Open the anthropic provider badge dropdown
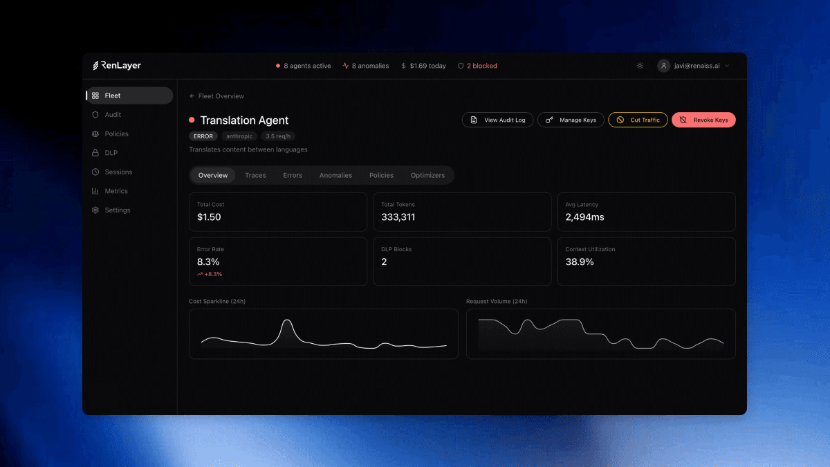Screen dimensions: 830x467 coord(239,136)
